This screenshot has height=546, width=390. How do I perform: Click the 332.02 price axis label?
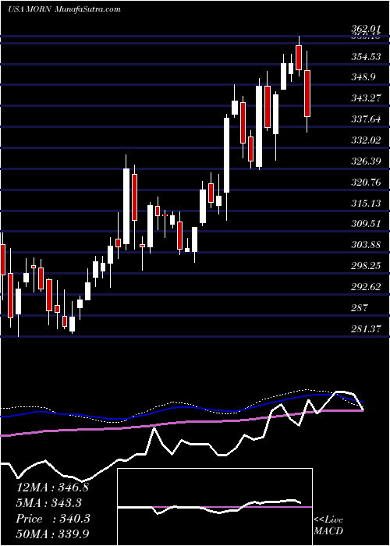[x=366, y=140]
